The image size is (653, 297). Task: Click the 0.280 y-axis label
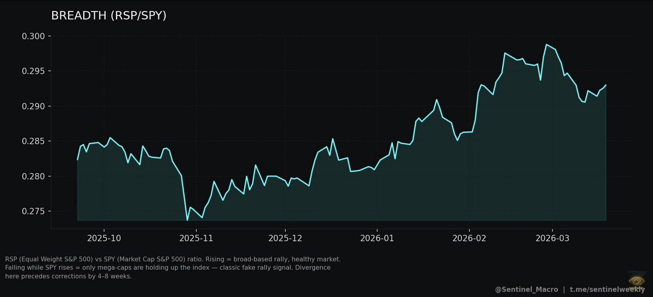(32, 177)
